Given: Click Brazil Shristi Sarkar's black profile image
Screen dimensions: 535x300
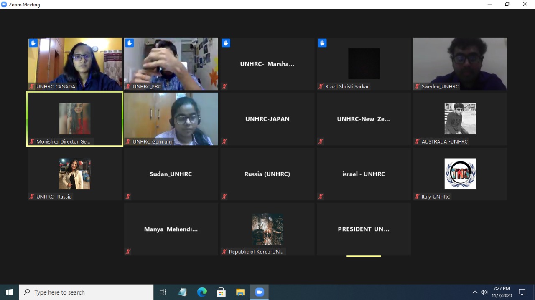Looking at the screenshot, I should point(364,64).
